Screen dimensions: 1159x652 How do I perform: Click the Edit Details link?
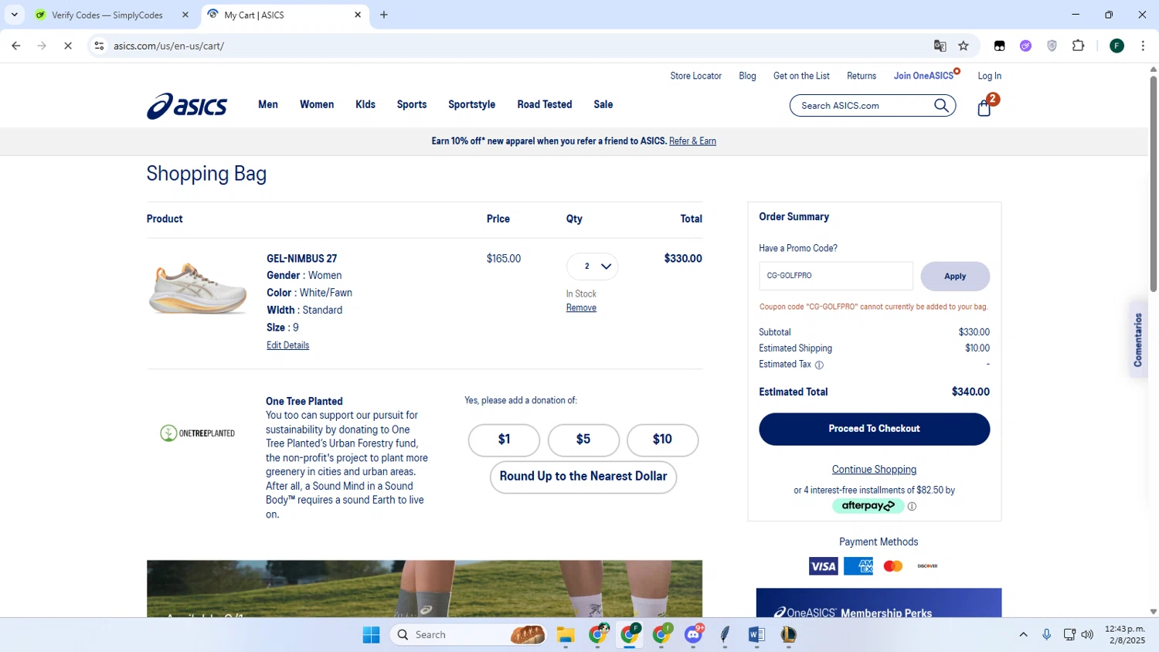[287, 345]
